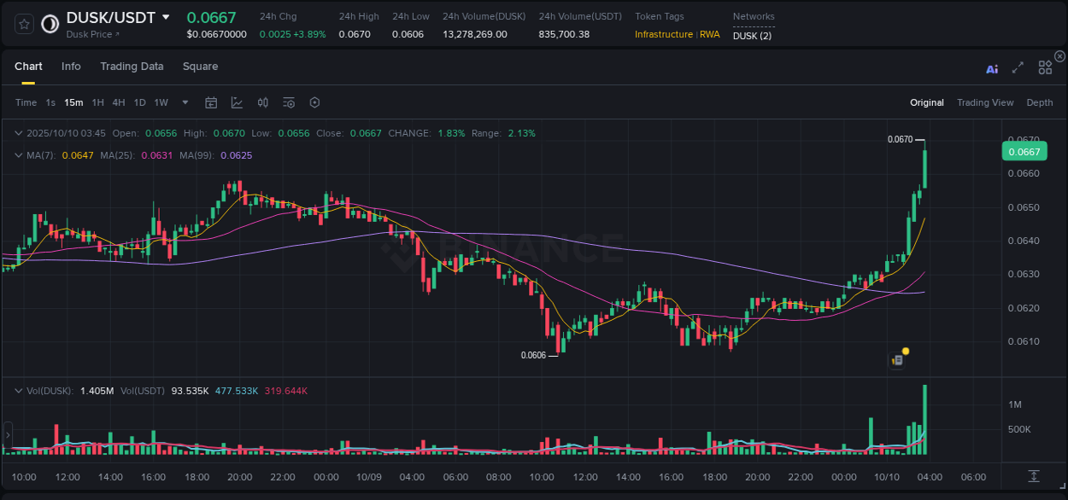Screen dimensions: 1068x500
Task: Open the extra timeframes dropdown arrow
Action: point(184,102)
